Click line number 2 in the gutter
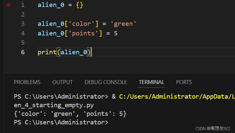 pos(23,15)
